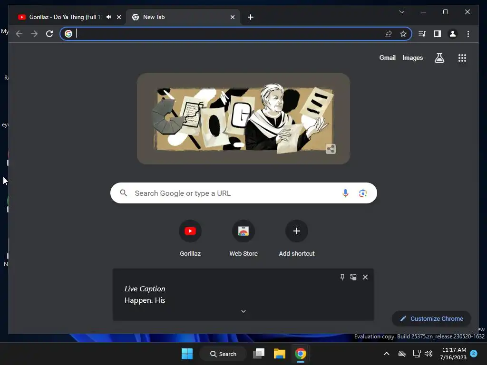The image size is (487, 365).
Task: Open Task View on the taskbar
Action: 258,354
